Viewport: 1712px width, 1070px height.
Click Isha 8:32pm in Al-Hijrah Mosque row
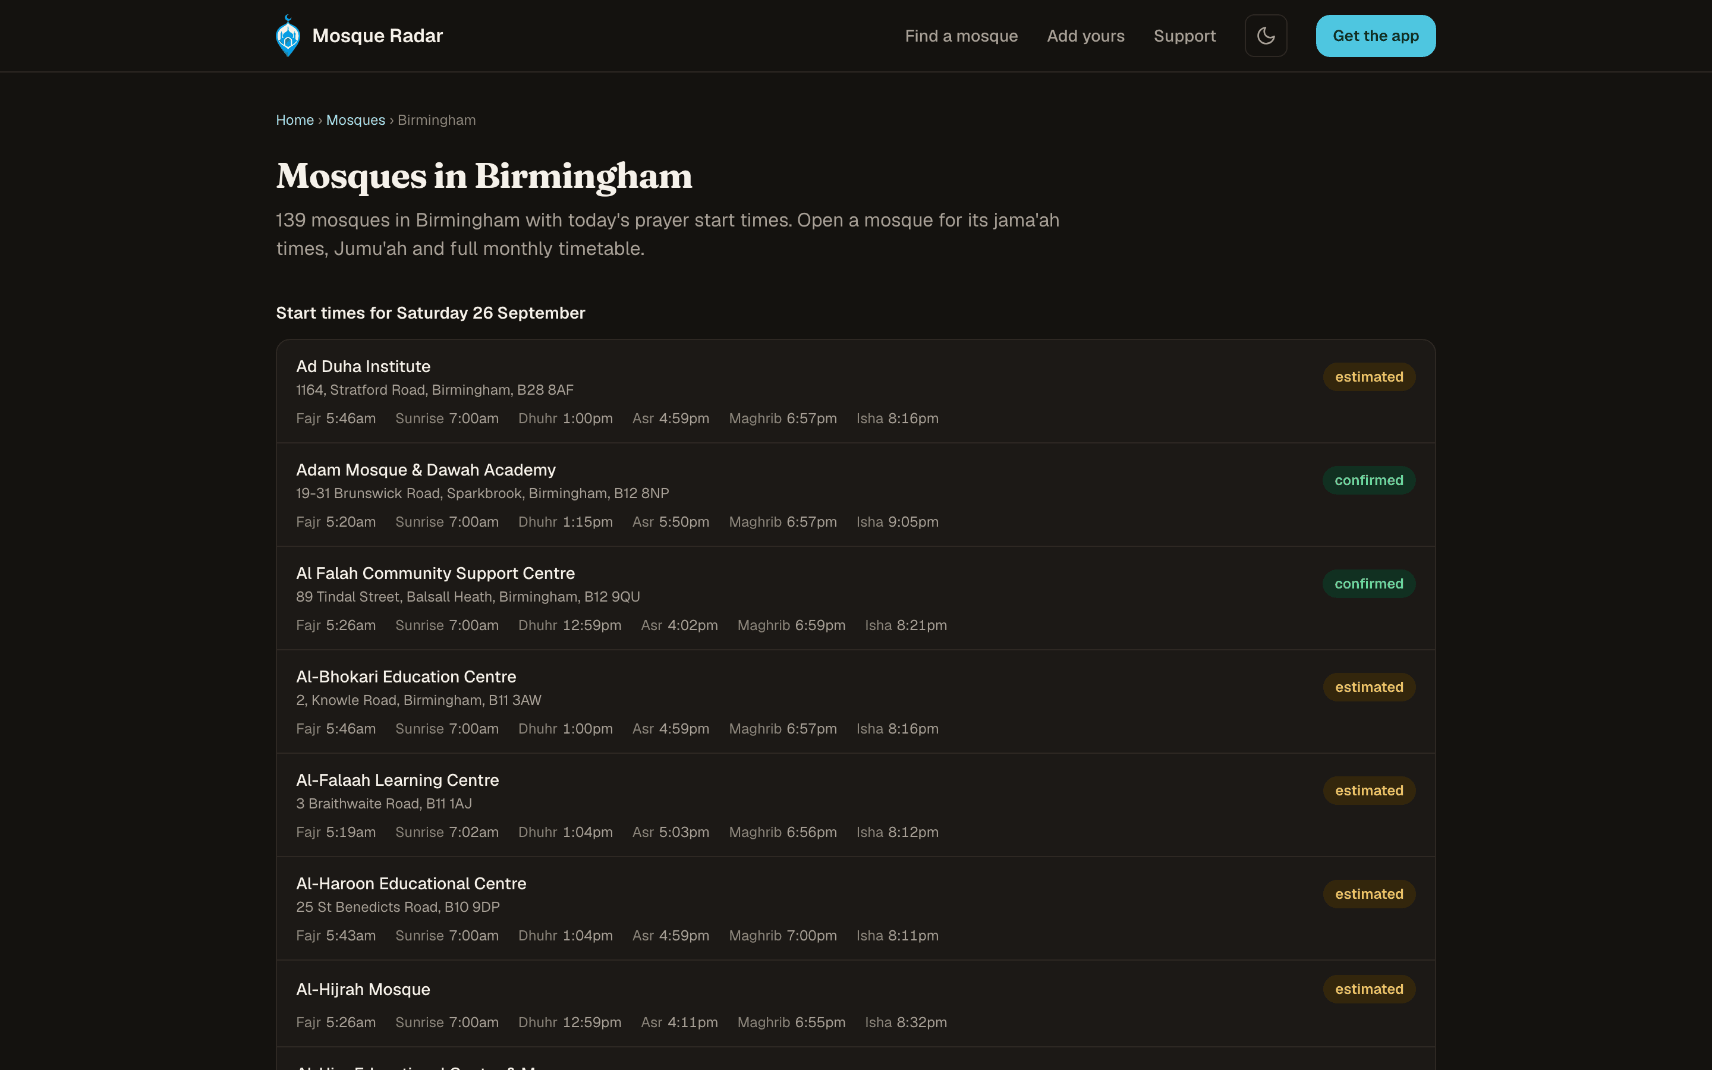[905, 1022]
